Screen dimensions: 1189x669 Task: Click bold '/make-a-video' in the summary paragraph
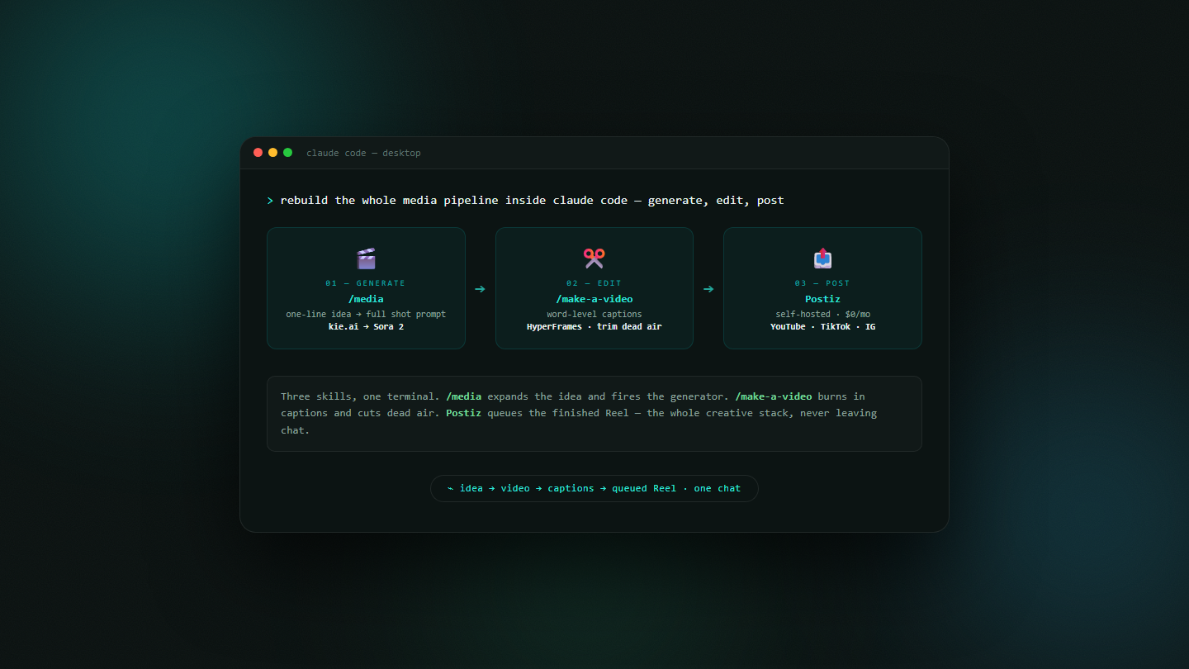coord(774,396)
